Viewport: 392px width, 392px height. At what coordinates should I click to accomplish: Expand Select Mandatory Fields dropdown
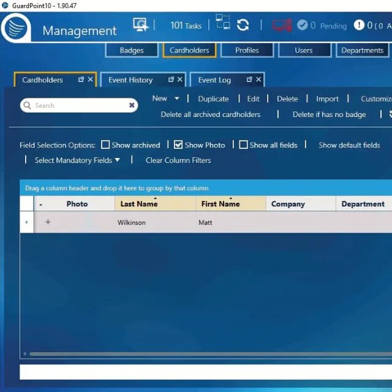tap(117, 160)
